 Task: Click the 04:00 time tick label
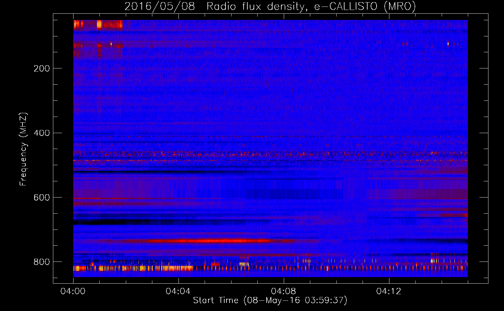tap(73, 291)
